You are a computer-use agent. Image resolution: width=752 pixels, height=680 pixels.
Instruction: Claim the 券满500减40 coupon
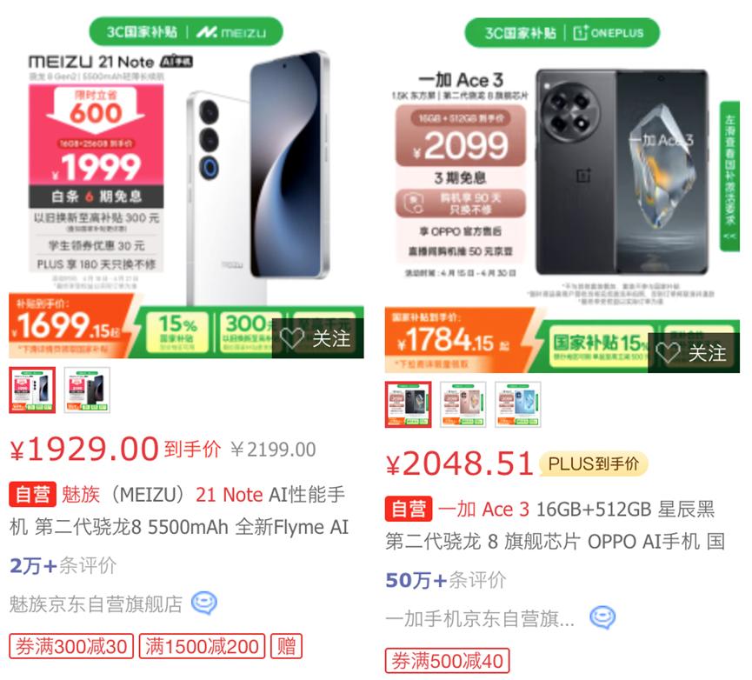pyautogui.click(x=447, y=661)
